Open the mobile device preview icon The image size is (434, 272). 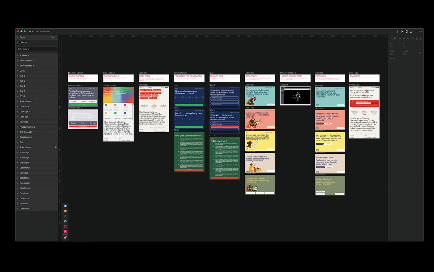[407, 32]
